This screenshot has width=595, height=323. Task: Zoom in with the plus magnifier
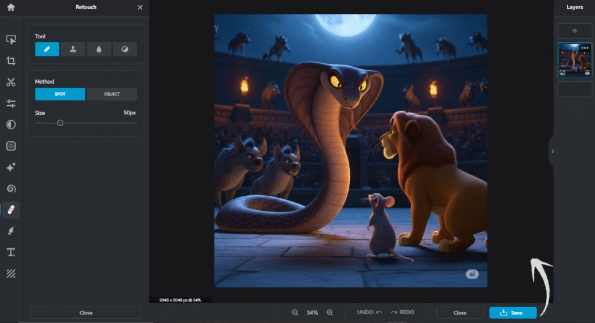coord(330,313)
